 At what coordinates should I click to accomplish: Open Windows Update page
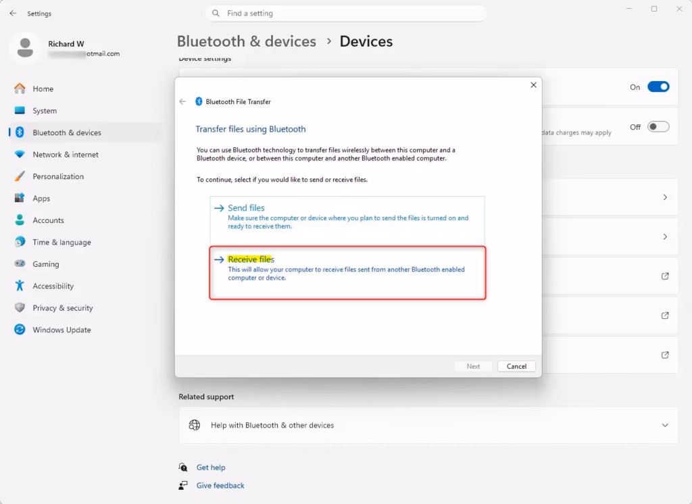61,330
